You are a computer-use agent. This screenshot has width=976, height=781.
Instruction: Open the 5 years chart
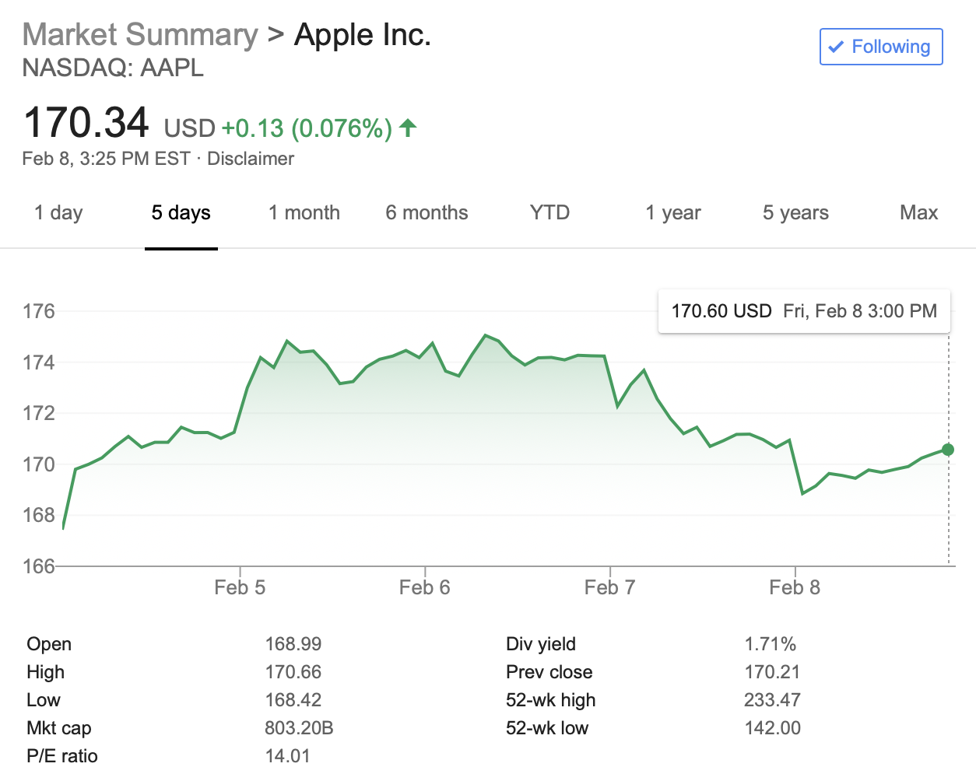[x=795, y=212]
